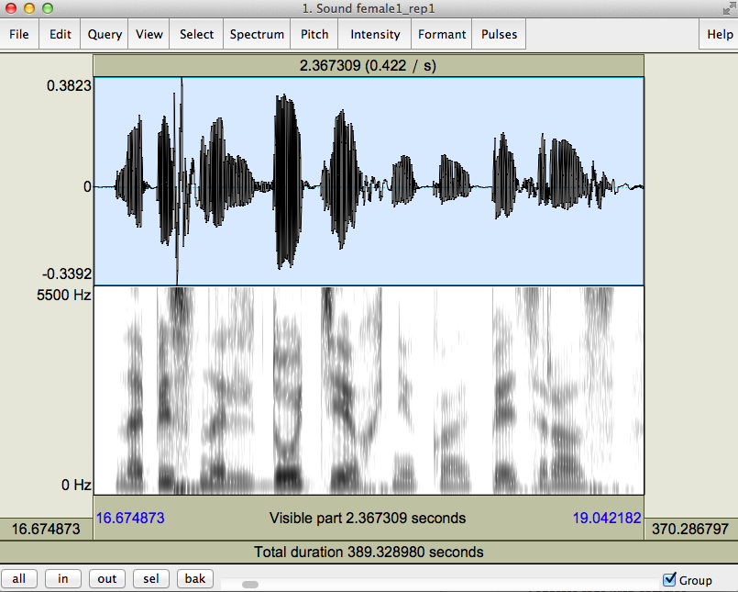Open the Pitch menu
738x592 pixels.
314,34
